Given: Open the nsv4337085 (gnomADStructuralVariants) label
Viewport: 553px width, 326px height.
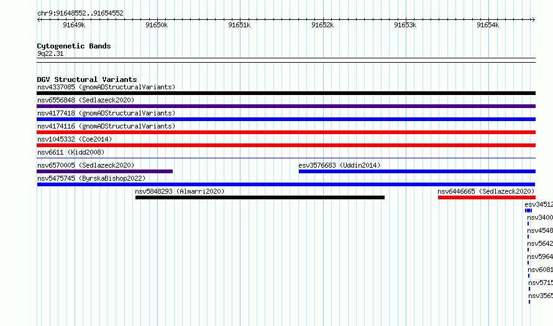Looking at the screenshot, I should (106, 87).
